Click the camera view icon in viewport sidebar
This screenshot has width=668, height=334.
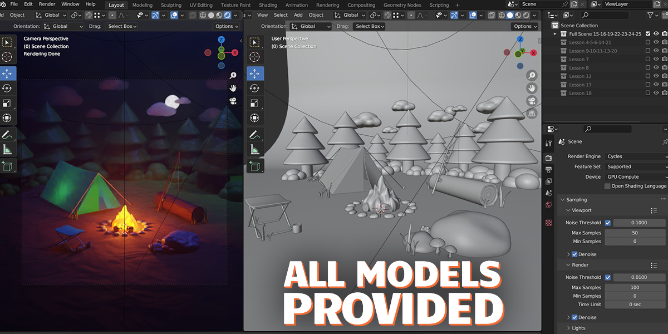(233, 101)
